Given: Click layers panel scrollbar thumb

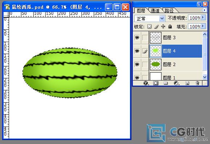Looking at the screenshot, I should (x=205, y=54).
